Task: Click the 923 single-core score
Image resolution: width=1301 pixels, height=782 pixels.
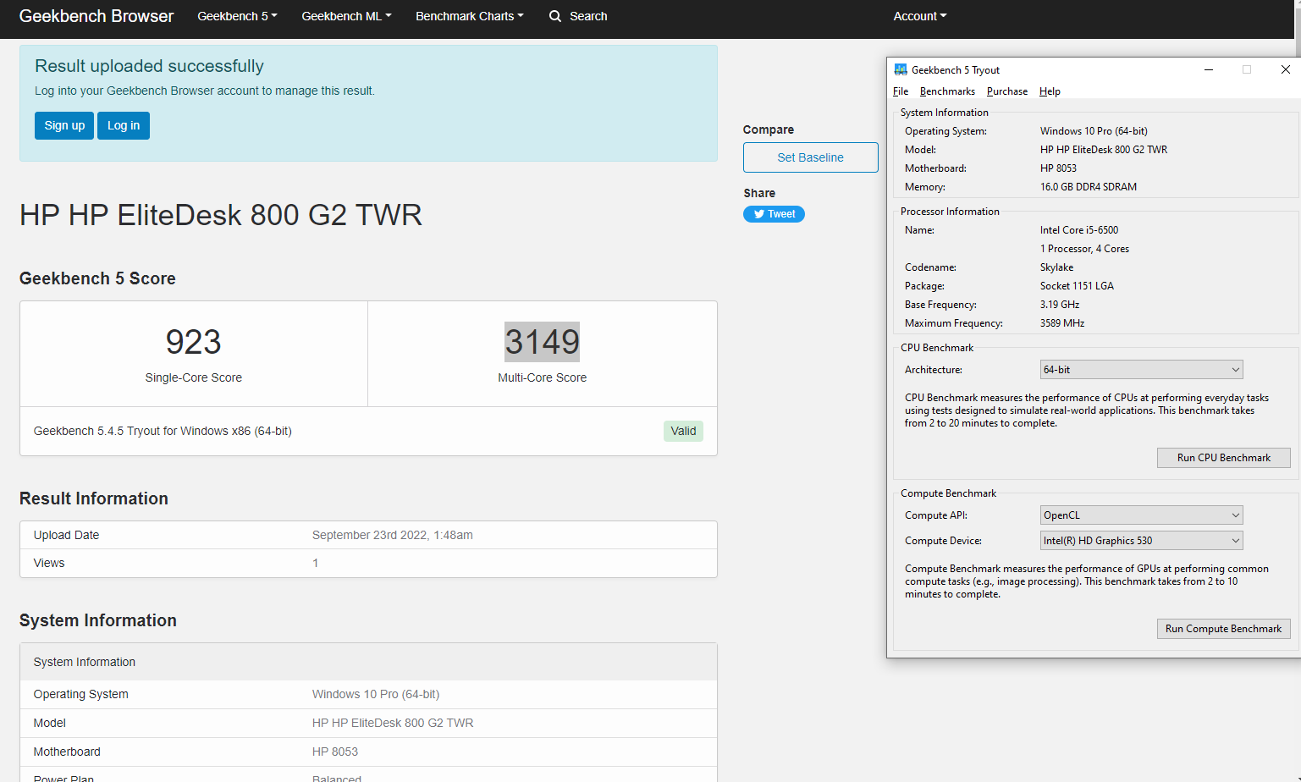Action: click(194, 342)
